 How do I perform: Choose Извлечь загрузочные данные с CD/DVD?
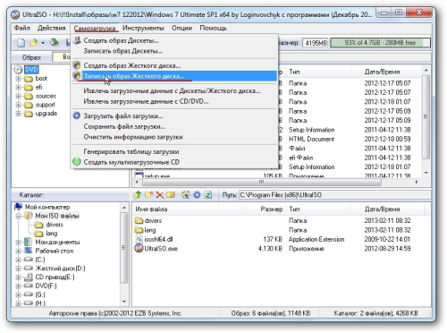click(x=174, y=101)
